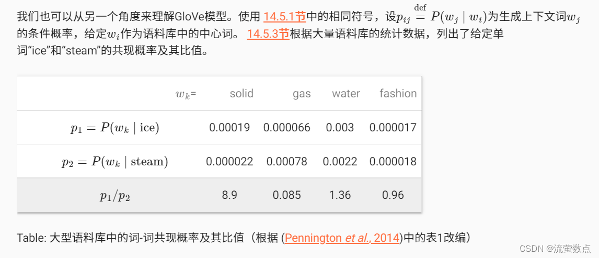Click the 0.000066 cell in ice row
Screen dimensions: 599x258
[286, 128]
